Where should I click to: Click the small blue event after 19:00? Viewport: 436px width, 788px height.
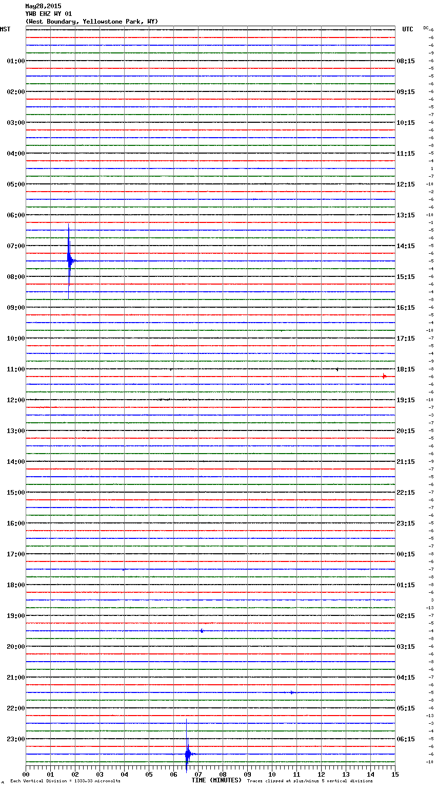(x=202, y=631)
